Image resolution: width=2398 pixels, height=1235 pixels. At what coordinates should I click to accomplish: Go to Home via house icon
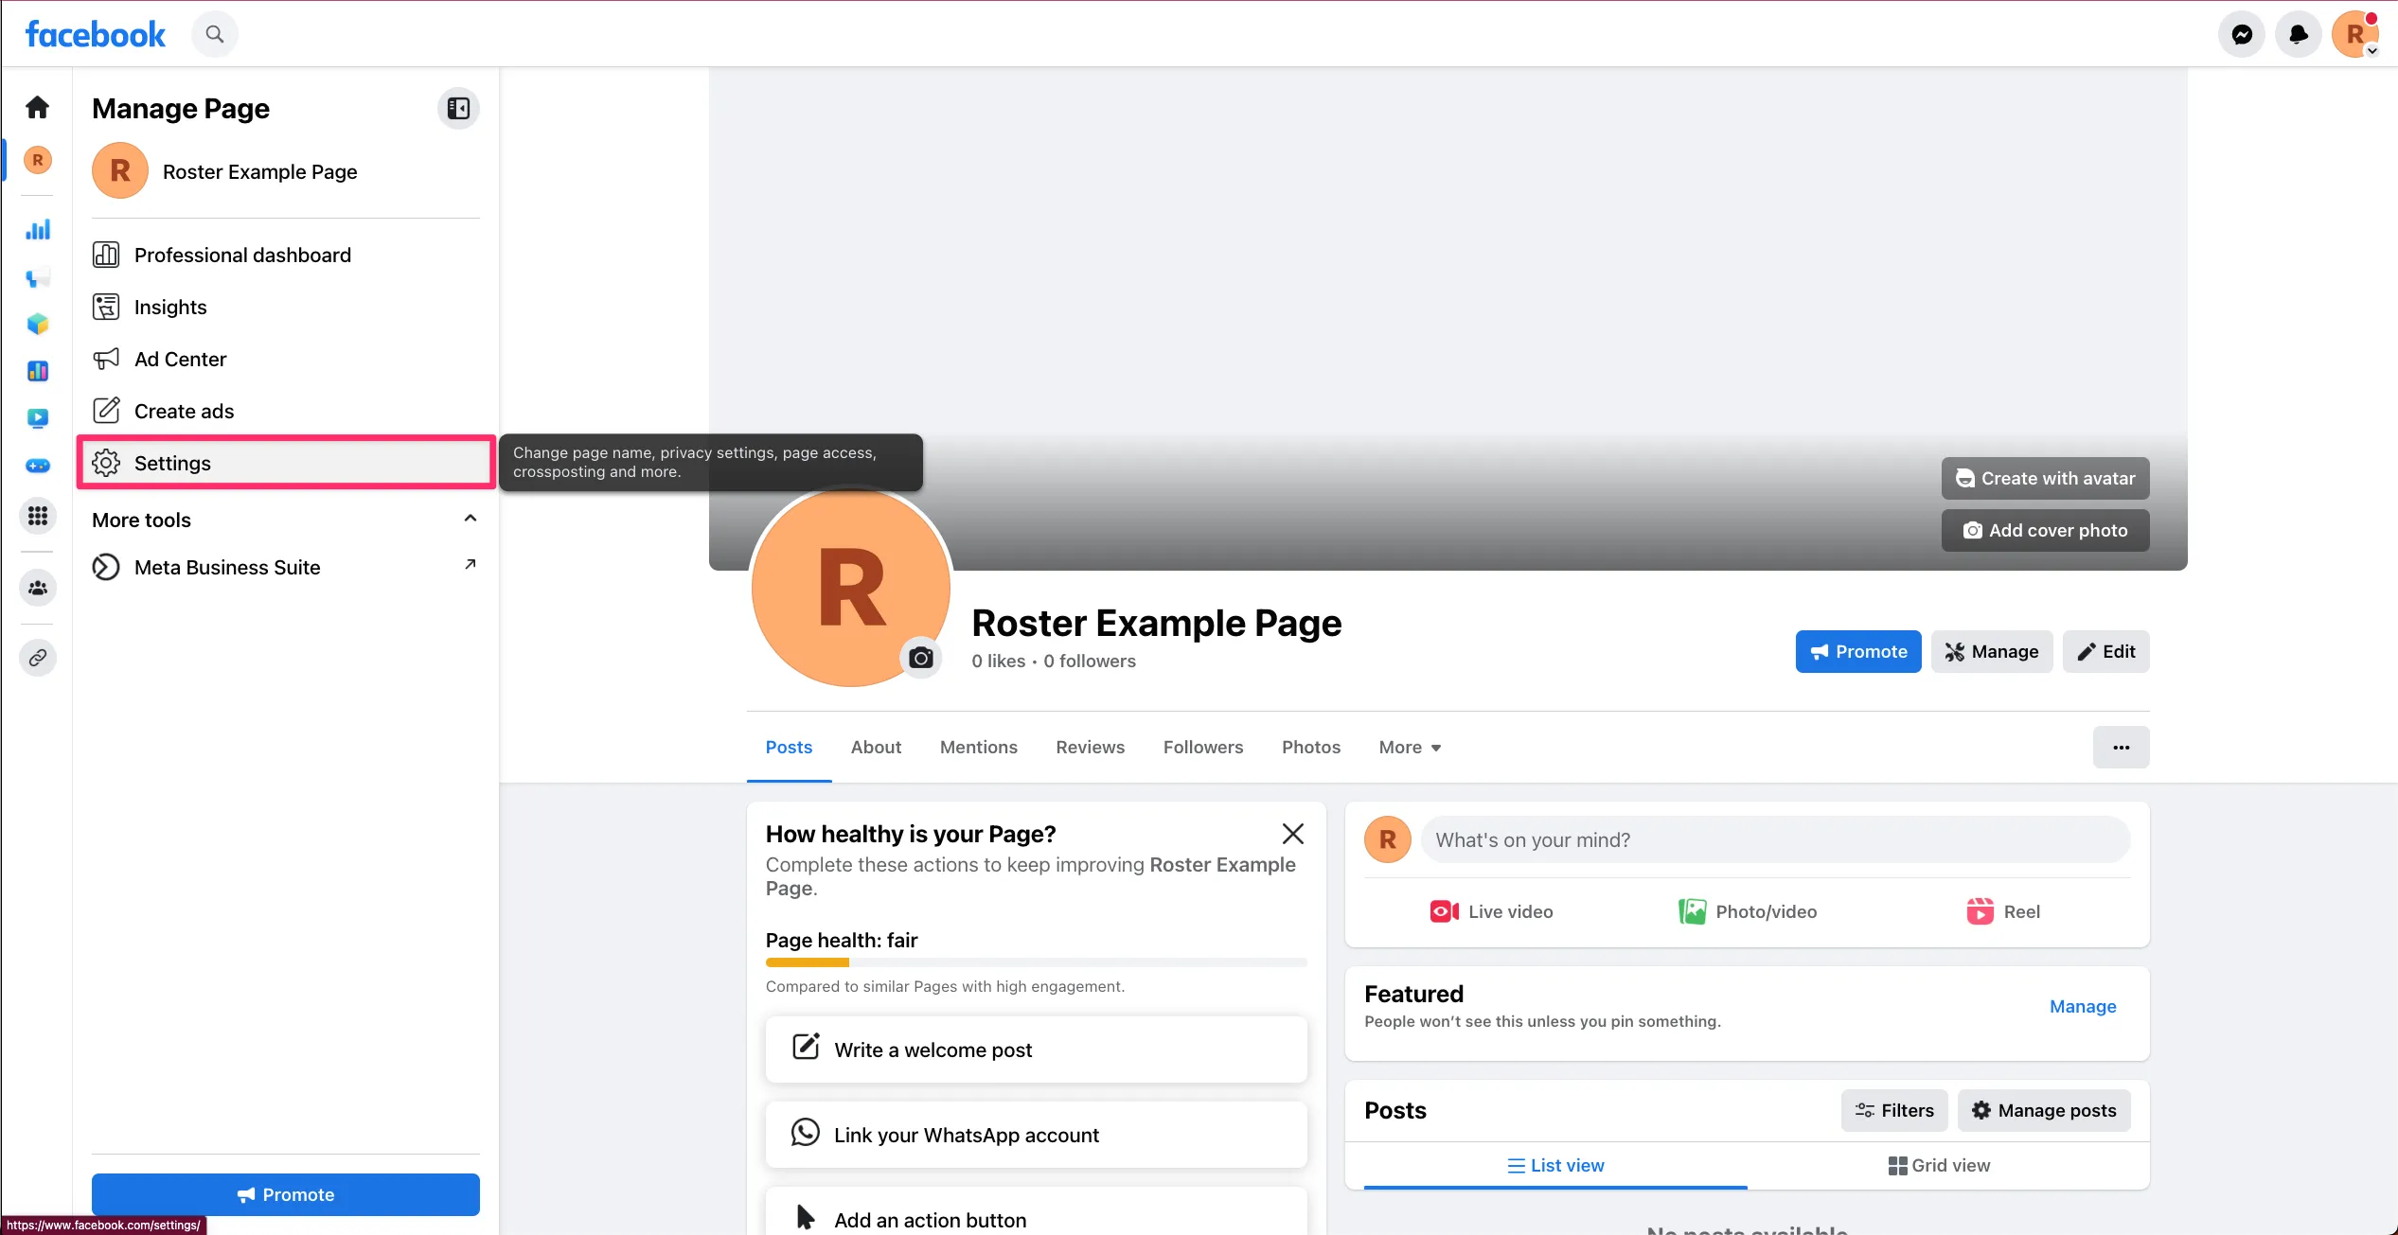point(37,107)
